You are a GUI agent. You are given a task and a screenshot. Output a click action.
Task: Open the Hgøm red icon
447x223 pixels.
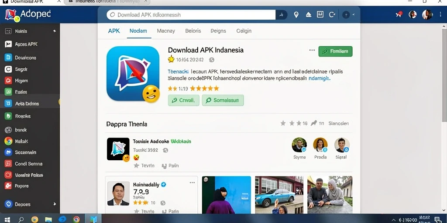click(8, 81)
